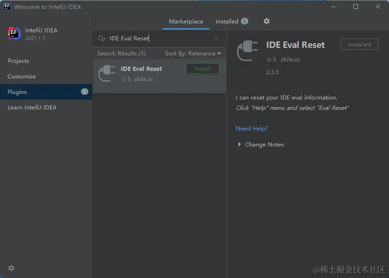Select the Plugins section
The image size is (389, 278).
point(46,92)
